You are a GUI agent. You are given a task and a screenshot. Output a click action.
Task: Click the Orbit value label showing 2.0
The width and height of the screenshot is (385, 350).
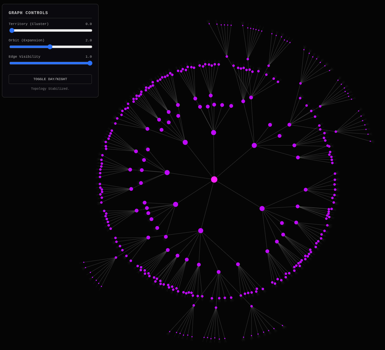(x=88, y=40)
